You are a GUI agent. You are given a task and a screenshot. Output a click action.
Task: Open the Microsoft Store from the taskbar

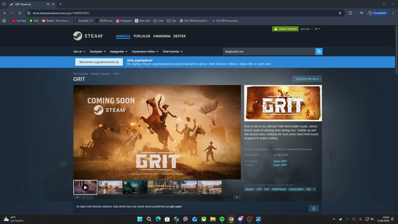167,219
